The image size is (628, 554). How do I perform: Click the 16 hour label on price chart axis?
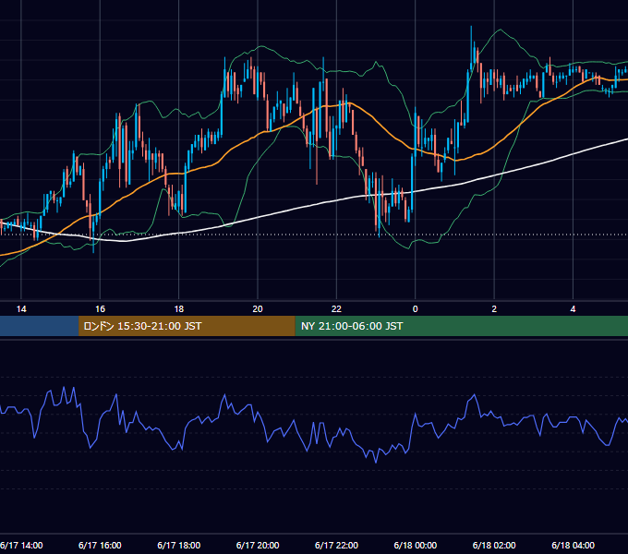(x=100, y=309)
